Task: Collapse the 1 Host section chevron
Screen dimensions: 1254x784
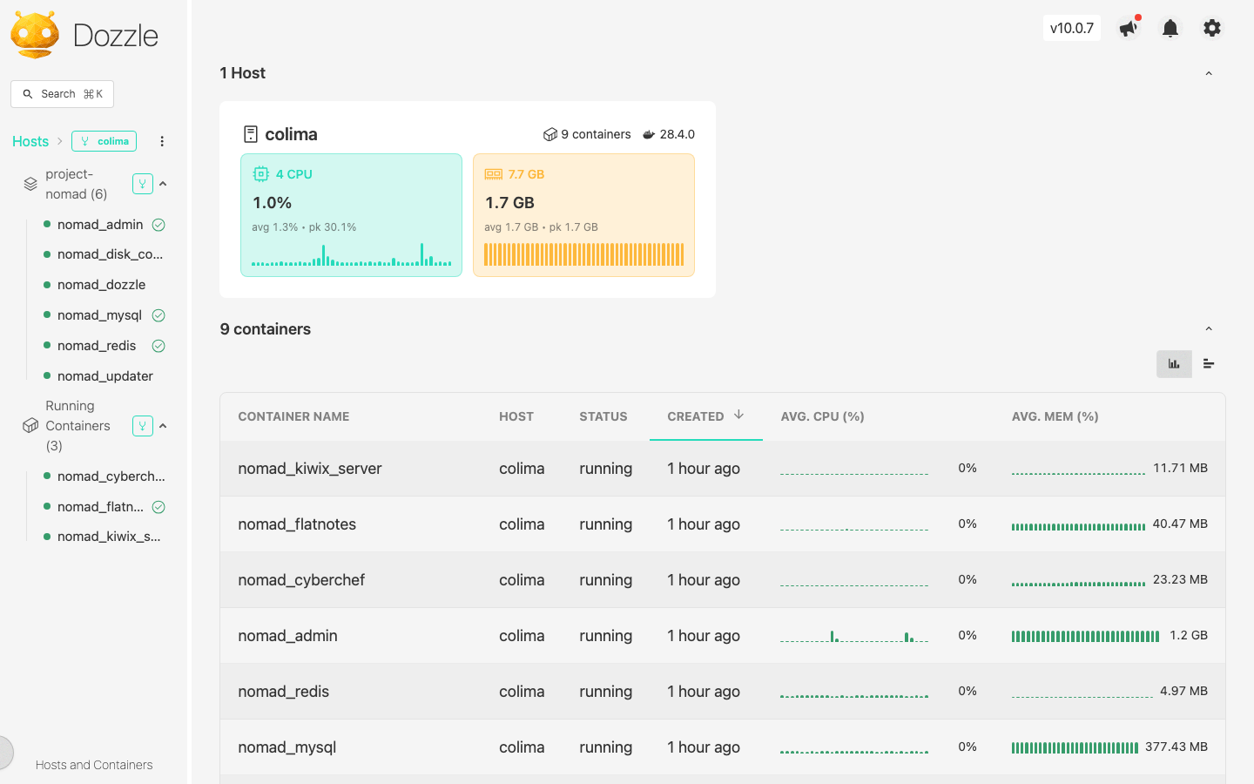Action: tap(1209, 73)
